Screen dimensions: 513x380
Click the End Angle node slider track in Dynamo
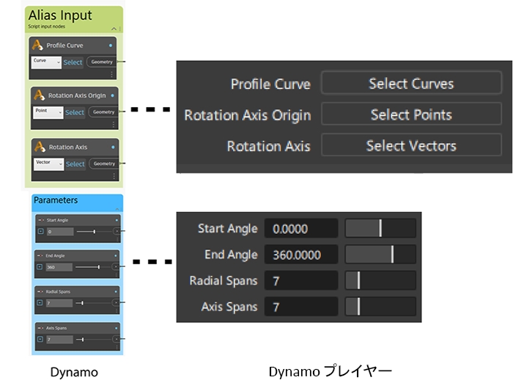(93, 267)
